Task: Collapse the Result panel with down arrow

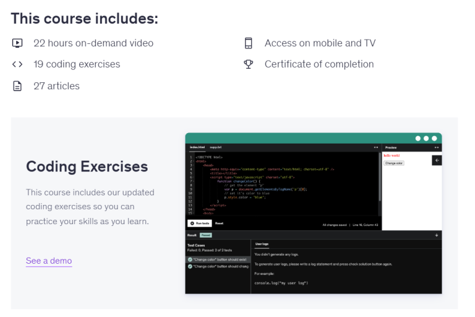Action: point(437,235)
